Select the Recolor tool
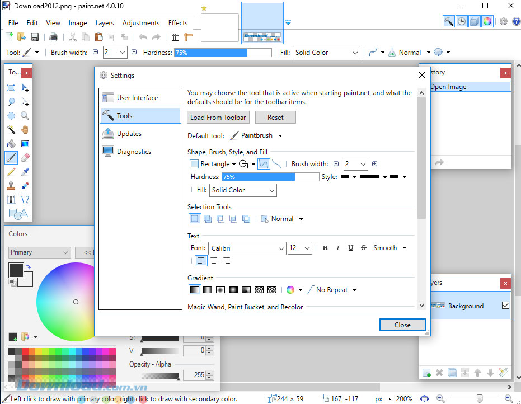The image size is (521, 404). point(25,186)
